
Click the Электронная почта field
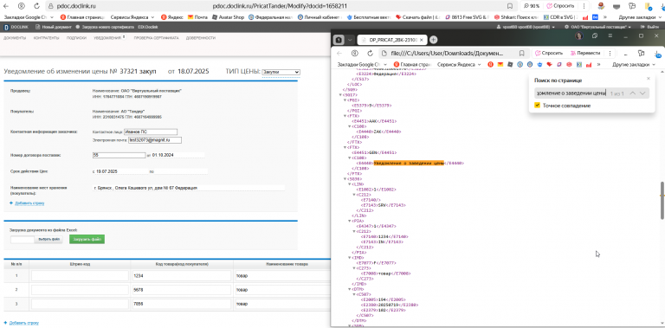155,140
